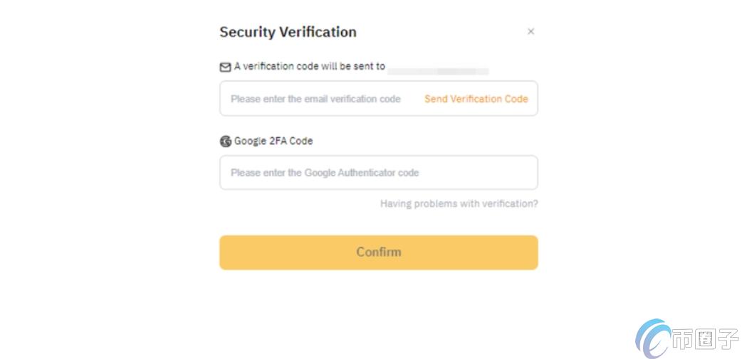Focus the email verification code field
Screen dimensions: 742x359
[x=379, y=98]
